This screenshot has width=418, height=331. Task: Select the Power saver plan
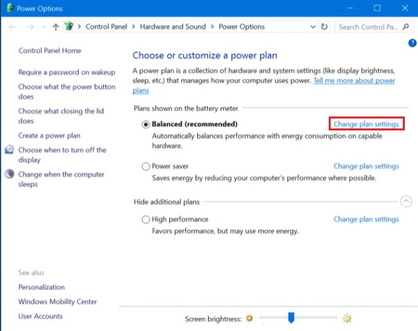[x=146, y=167]
